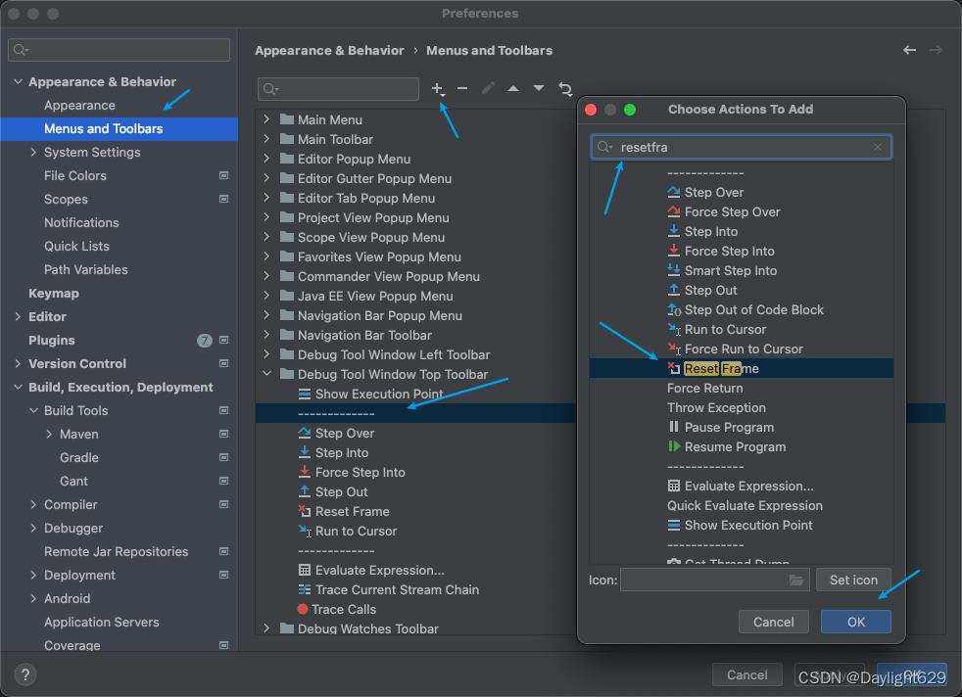Viewport: 962px width, 697px height.
Task: Click the Set icon button
Action: click(853, 580)
